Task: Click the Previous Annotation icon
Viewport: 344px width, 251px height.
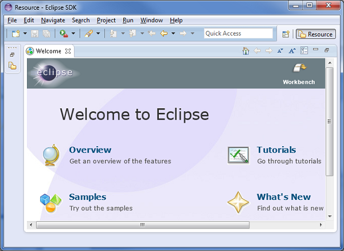Action: tap(132, 34)
